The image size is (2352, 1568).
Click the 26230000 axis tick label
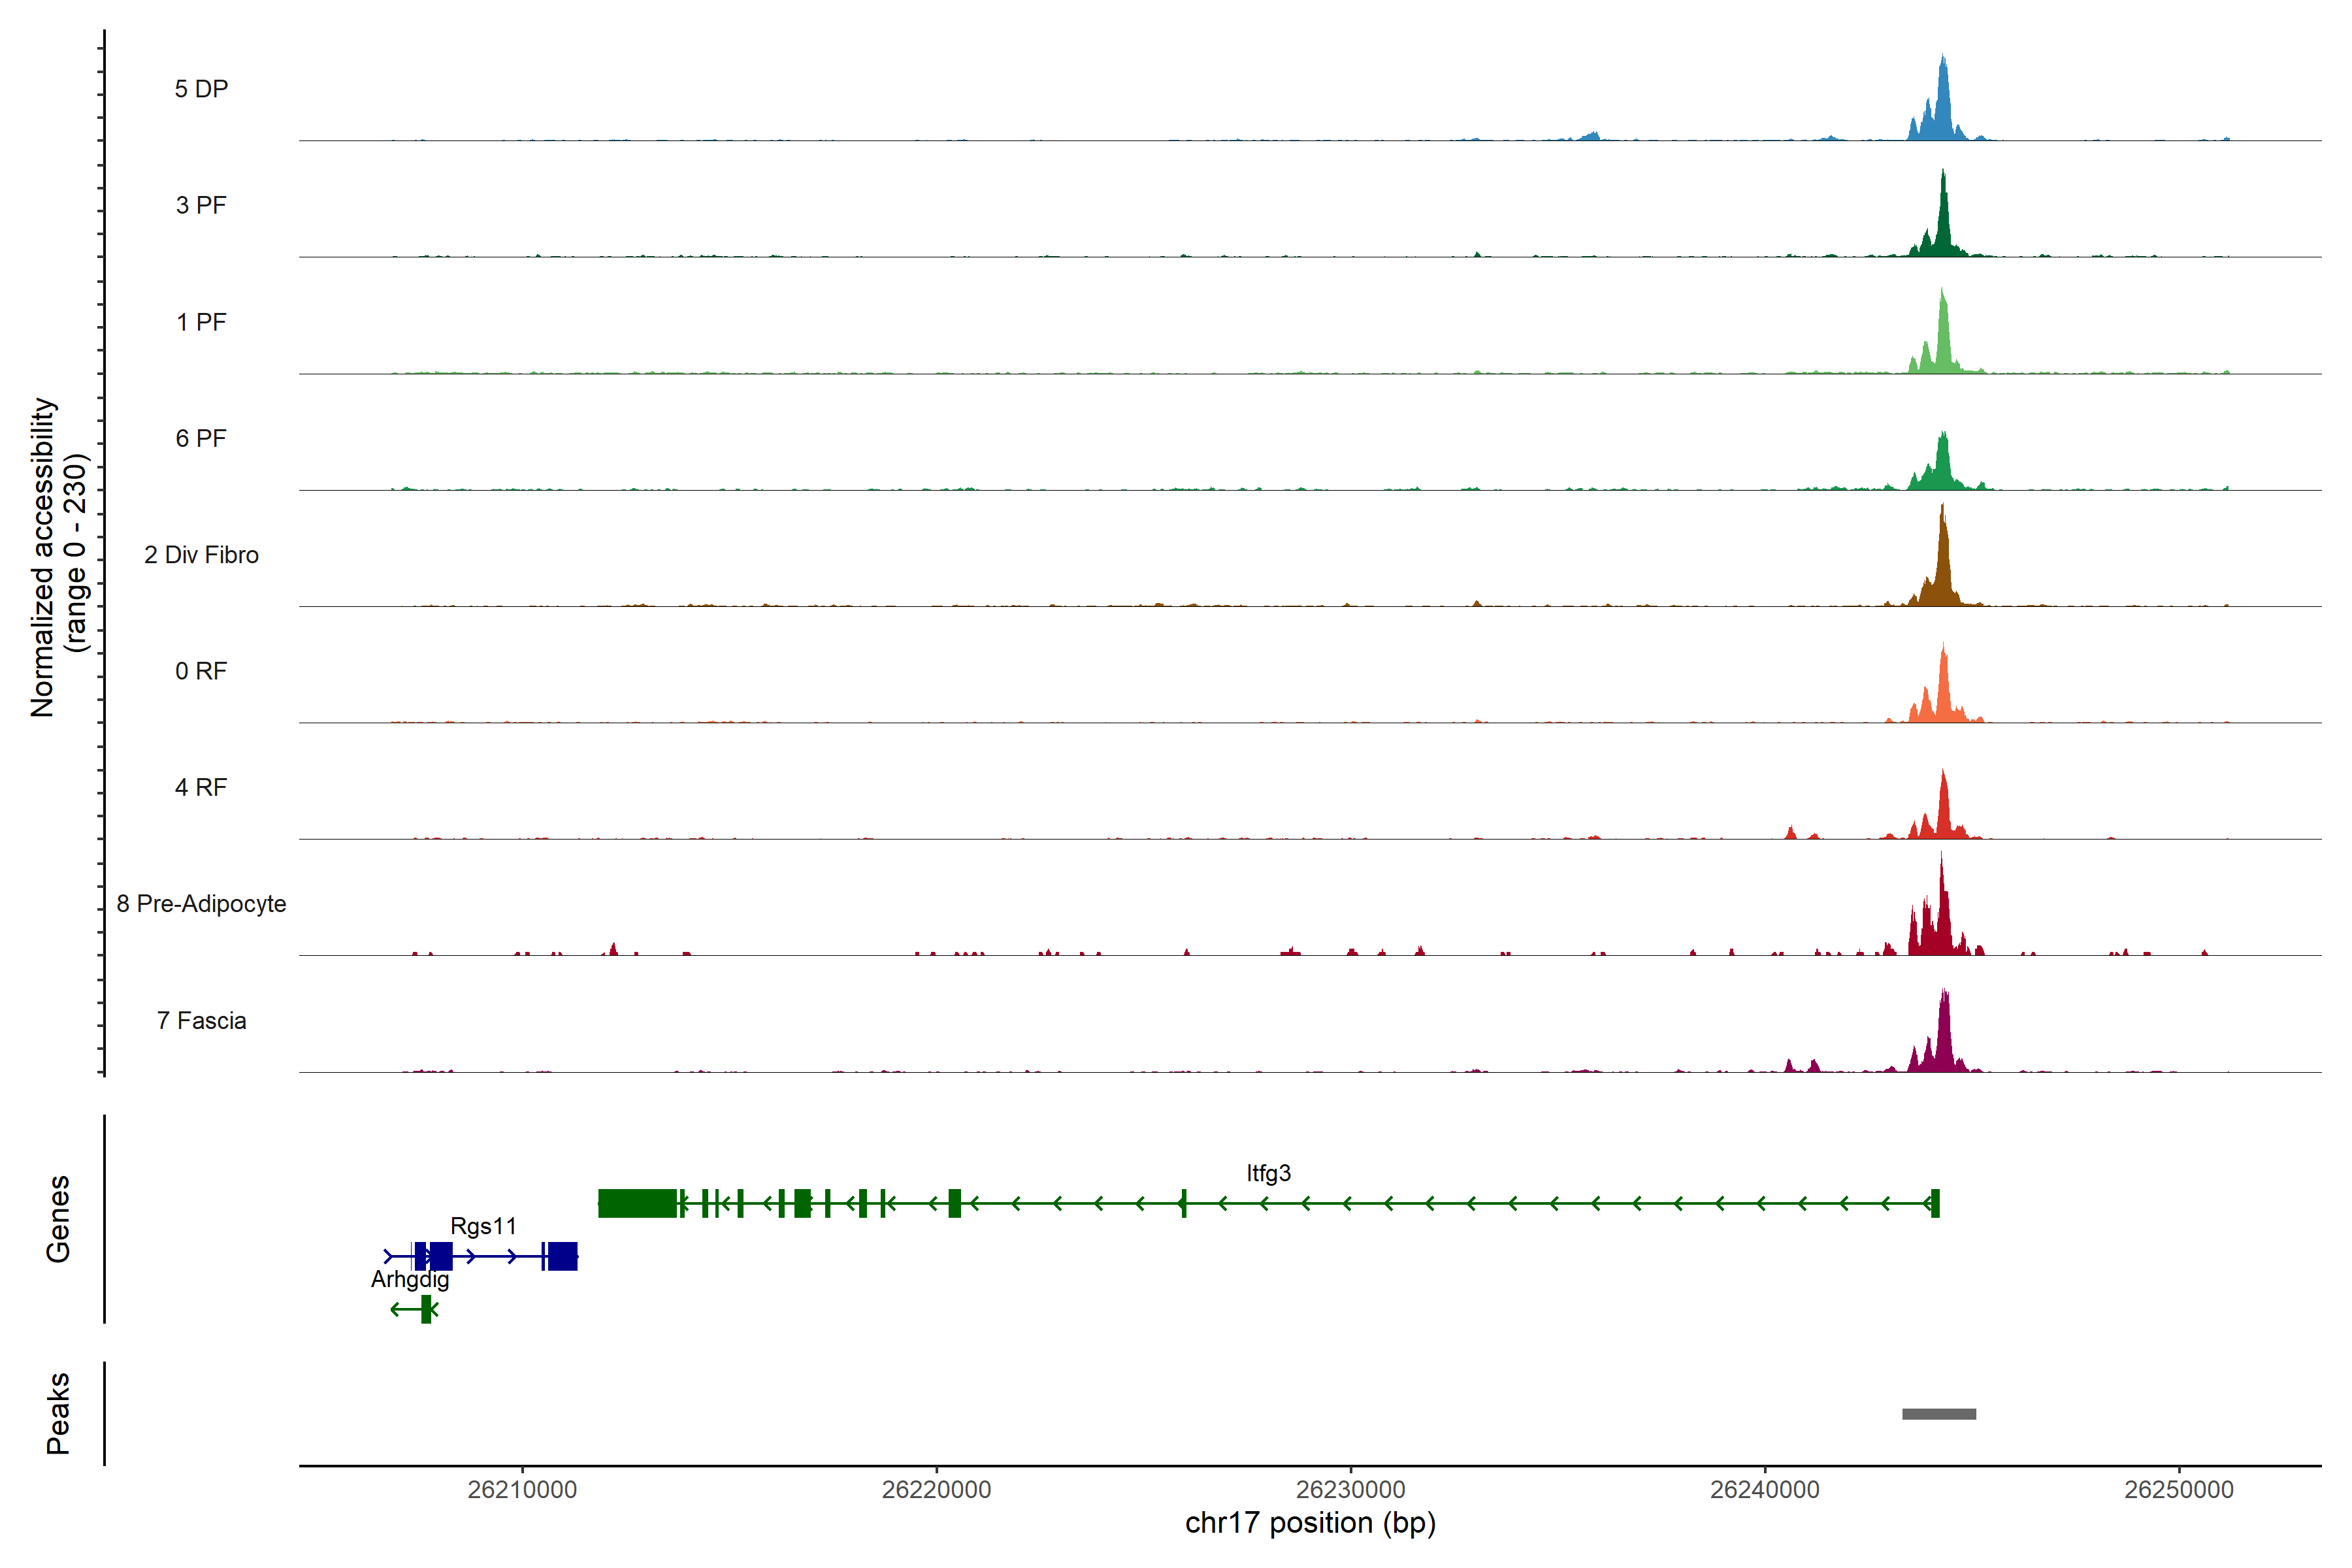(1350, 1489)
